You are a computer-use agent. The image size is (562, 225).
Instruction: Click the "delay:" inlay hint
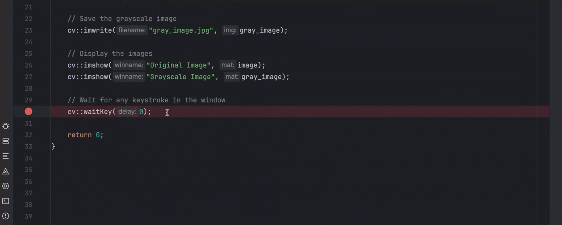127,112
